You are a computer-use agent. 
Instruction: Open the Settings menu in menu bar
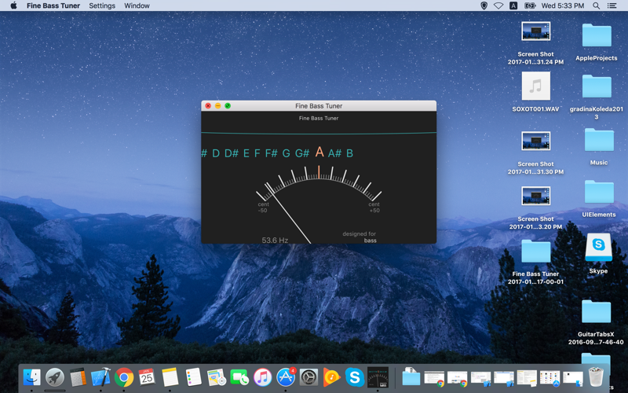(x=102, y=6)
